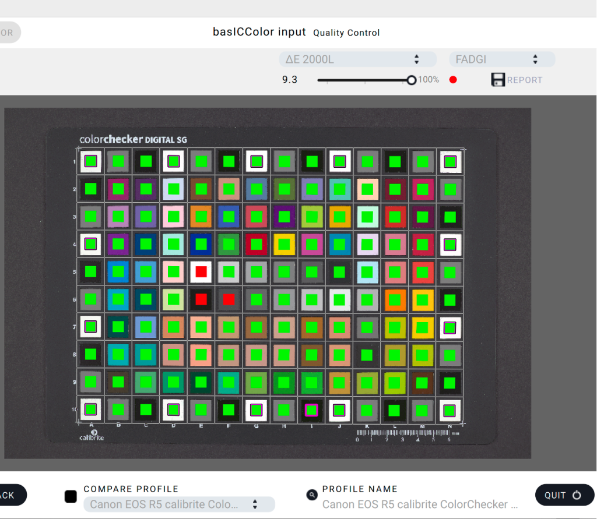Click the partially visible Back button
The height and width of the screenshot is (519, 597).
(10, 495)
